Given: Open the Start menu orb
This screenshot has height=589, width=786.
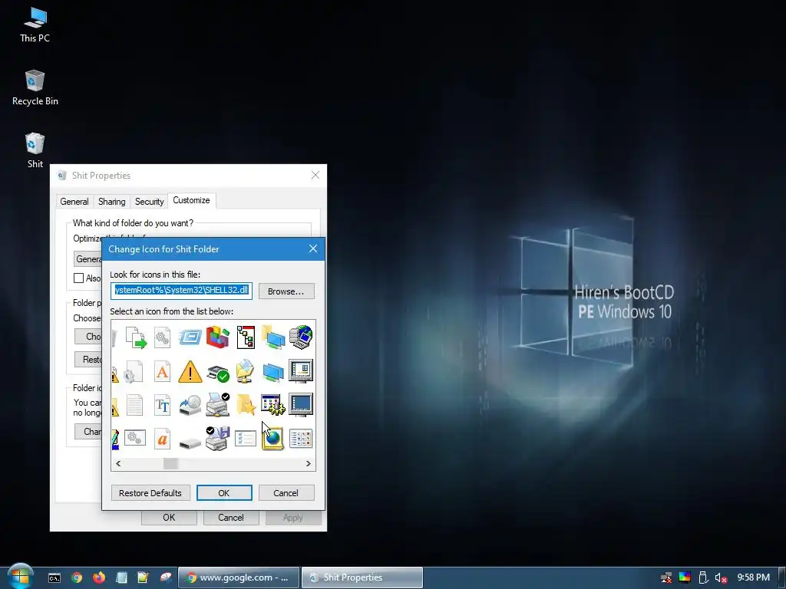Looking at the screenshot, I should pyautogui.click(x=20, y=577).
